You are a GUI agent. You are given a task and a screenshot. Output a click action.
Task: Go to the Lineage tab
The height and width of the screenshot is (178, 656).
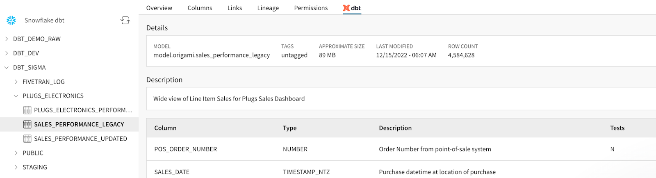pos(268,8)
